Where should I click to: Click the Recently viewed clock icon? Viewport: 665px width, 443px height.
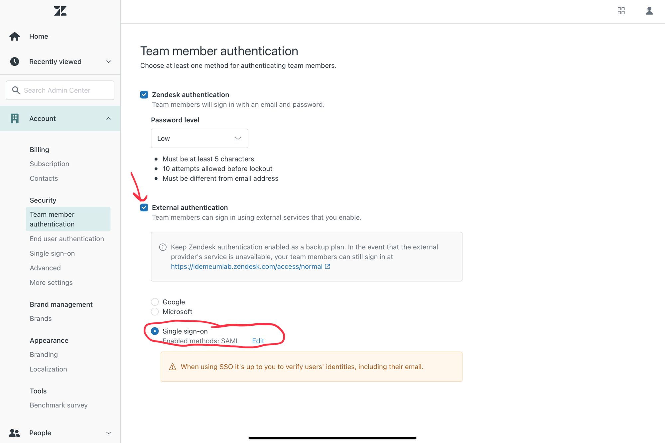(x=15, y=61)
